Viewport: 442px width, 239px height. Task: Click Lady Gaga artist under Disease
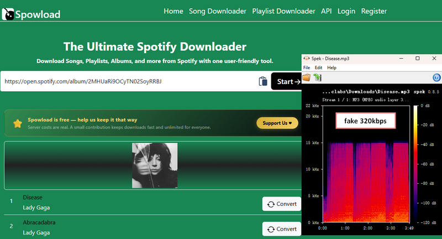pos(36,207)
